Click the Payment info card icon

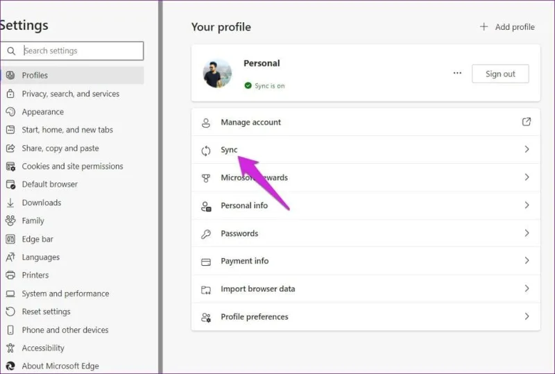coord(205,262)
